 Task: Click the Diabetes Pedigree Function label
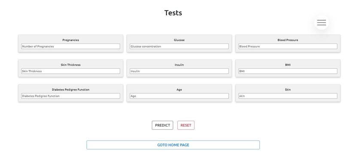coord(70,90)
